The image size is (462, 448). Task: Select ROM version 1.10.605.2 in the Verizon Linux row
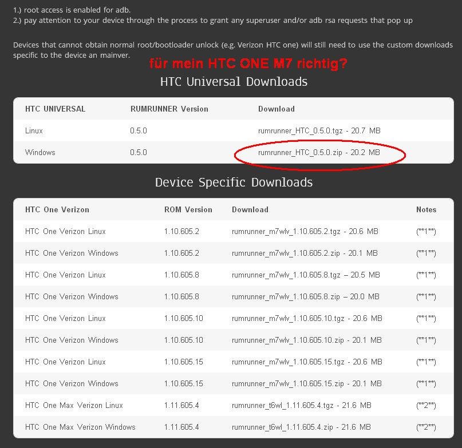pyautogui.click(x=181, y=232)
